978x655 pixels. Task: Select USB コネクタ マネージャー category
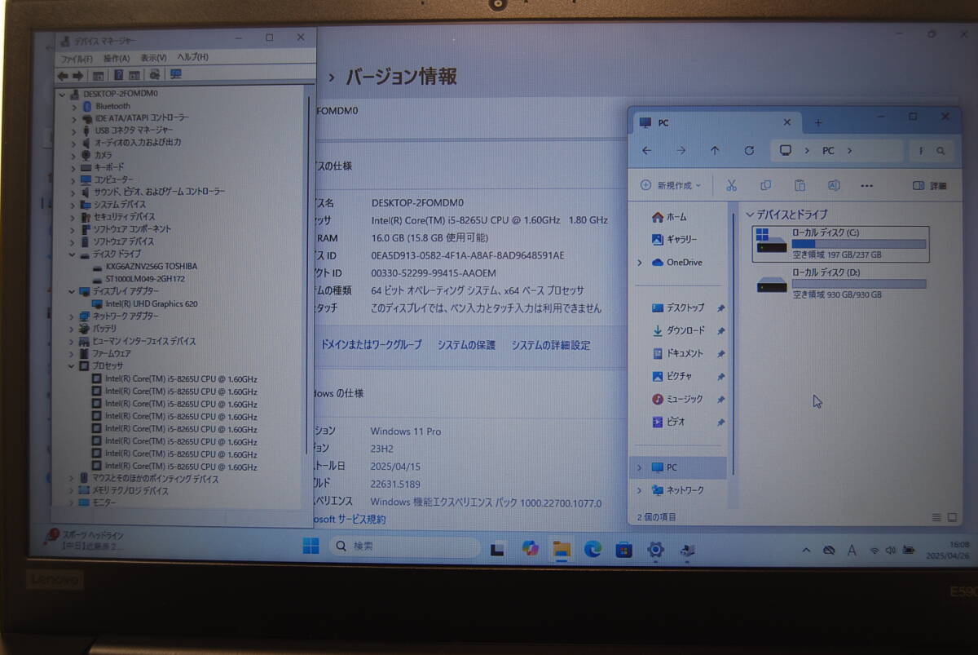tap(126, 130)
